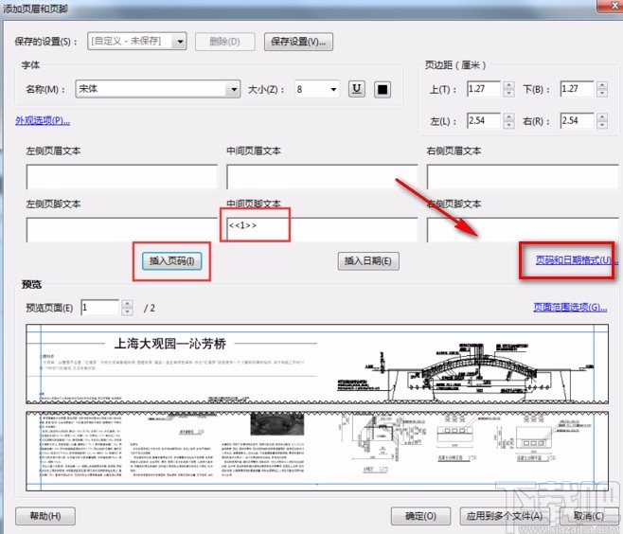Decrease the top margin with the down arrow
Image resolution: width=623 pixels, height=534 pixels.
[x=508, y=93]
